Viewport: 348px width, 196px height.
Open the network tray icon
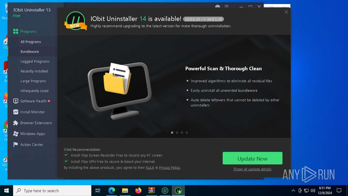tap(306, 191)
